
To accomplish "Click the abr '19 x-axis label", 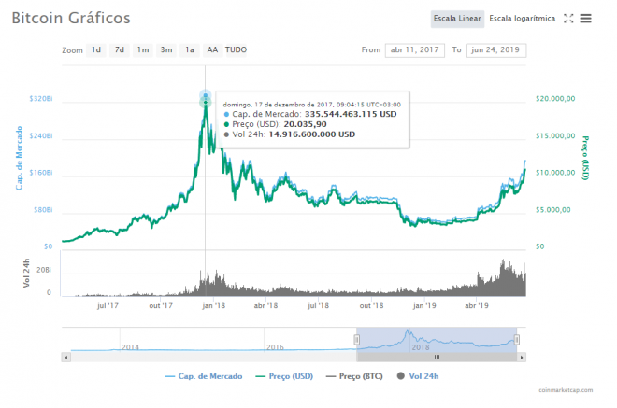I will 477,306.
